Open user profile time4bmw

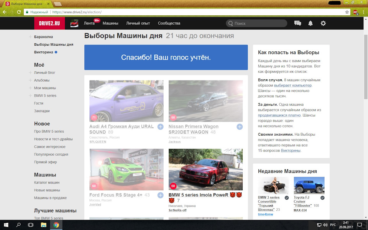click(x=265, y=214)
